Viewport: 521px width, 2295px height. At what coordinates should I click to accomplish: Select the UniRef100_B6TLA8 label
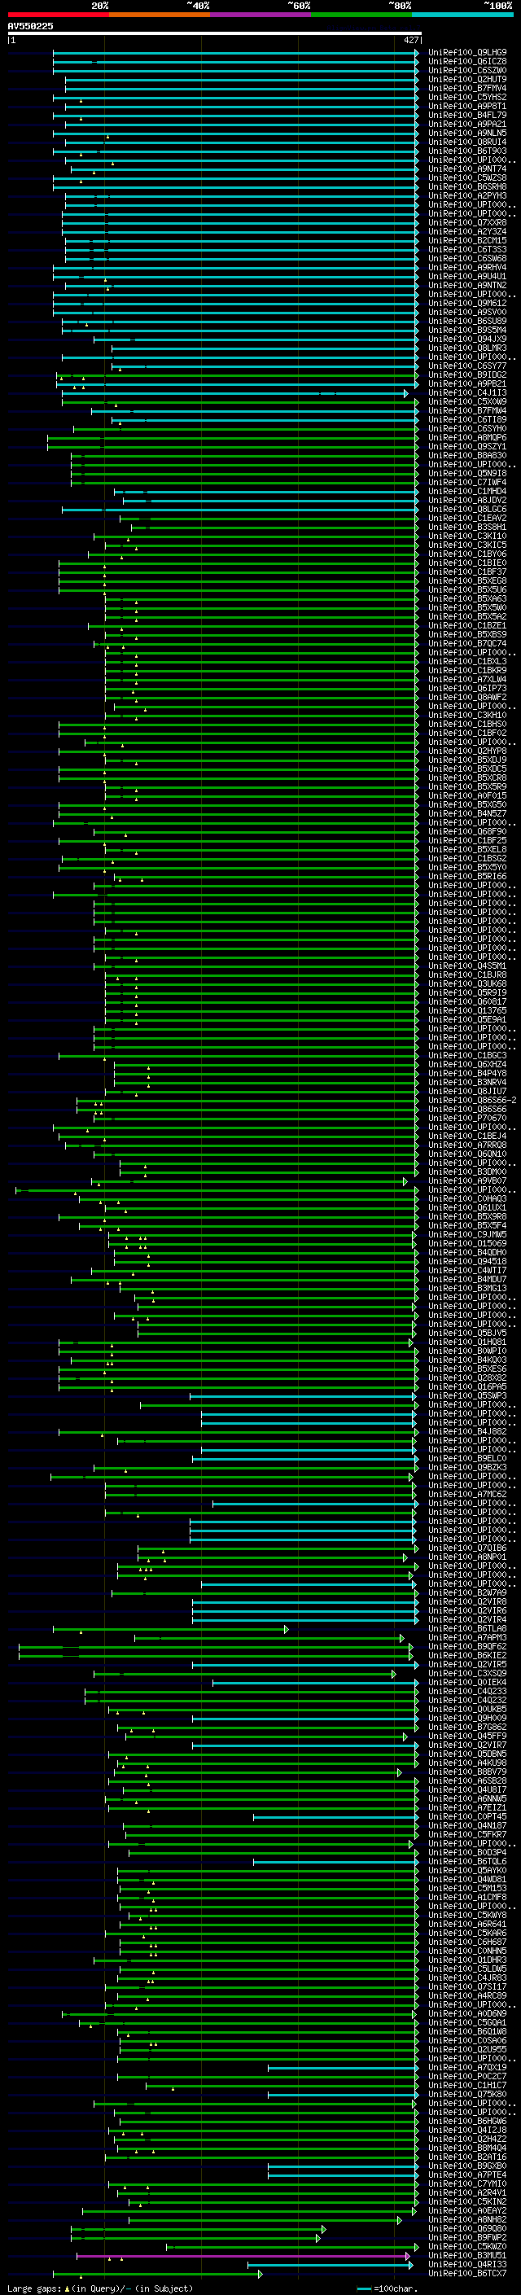click(x=467, y=1628)
